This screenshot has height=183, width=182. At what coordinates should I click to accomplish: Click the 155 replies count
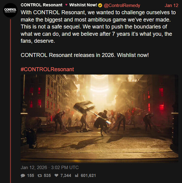coord(31,175)
